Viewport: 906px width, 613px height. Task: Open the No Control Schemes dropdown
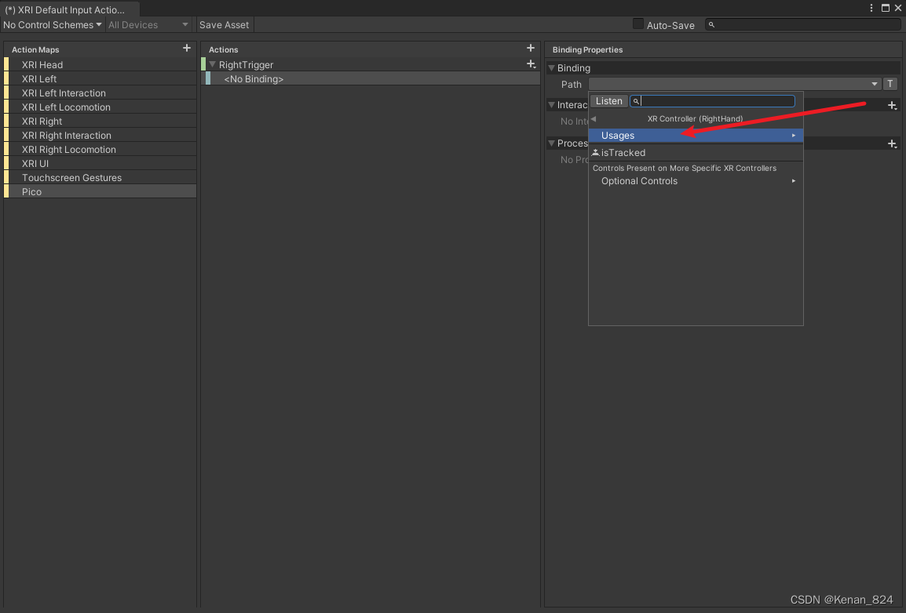click(x=53, y=24)
